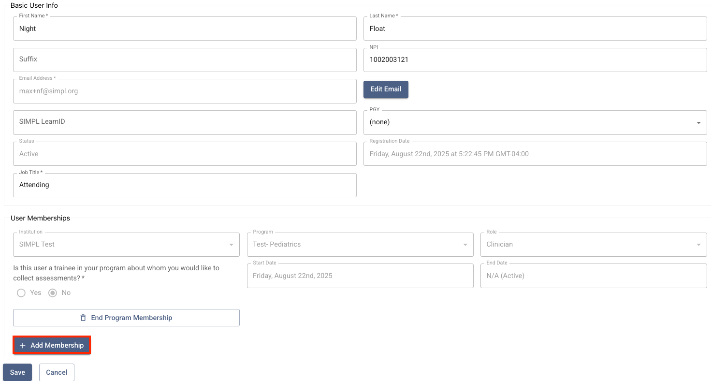Click the trash icon on End Program Membership
The width and height of the screenshot is (711, 381).
tap(83, 318)
